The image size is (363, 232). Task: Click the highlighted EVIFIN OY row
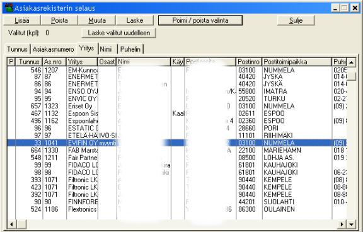point(177,143)
